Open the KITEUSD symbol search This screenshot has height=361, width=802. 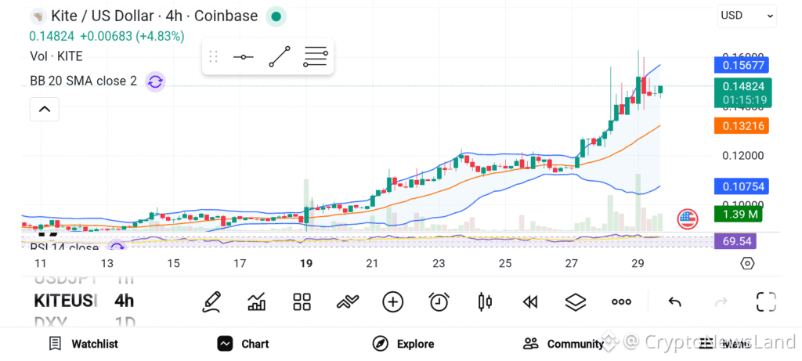pyautogui.click(x=65, y=301)
